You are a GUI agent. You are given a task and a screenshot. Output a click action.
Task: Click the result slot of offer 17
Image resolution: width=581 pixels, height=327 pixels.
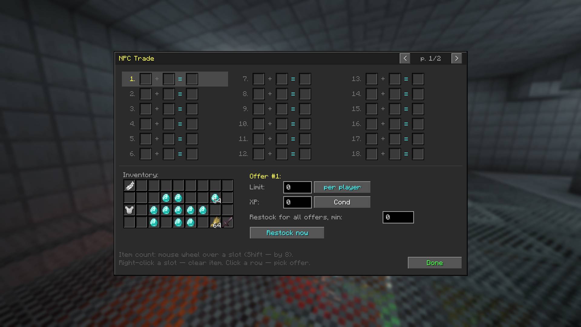click(418, 139)
